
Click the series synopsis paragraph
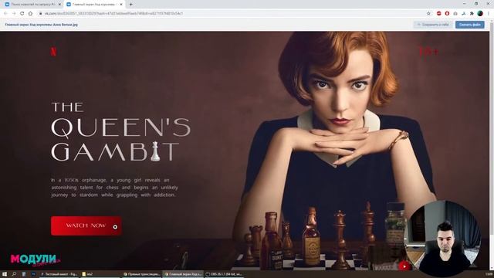click(x=115, y=188)
